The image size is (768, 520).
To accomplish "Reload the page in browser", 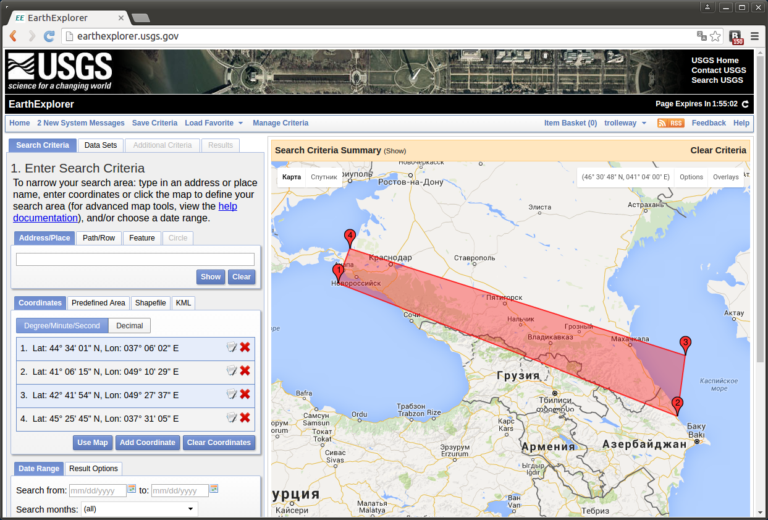I will pos(49,36).
